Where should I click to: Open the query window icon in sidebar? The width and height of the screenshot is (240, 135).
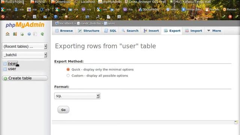(x=22, y=34)
